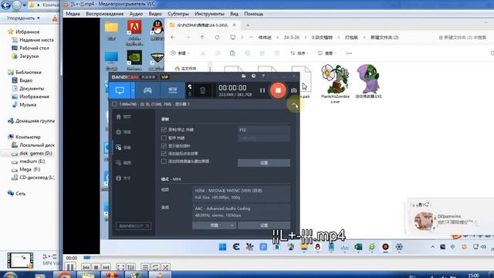Open Bandicam general settings gear in sidebar
This screenshot has width=494, height=278.
(123, 132)
